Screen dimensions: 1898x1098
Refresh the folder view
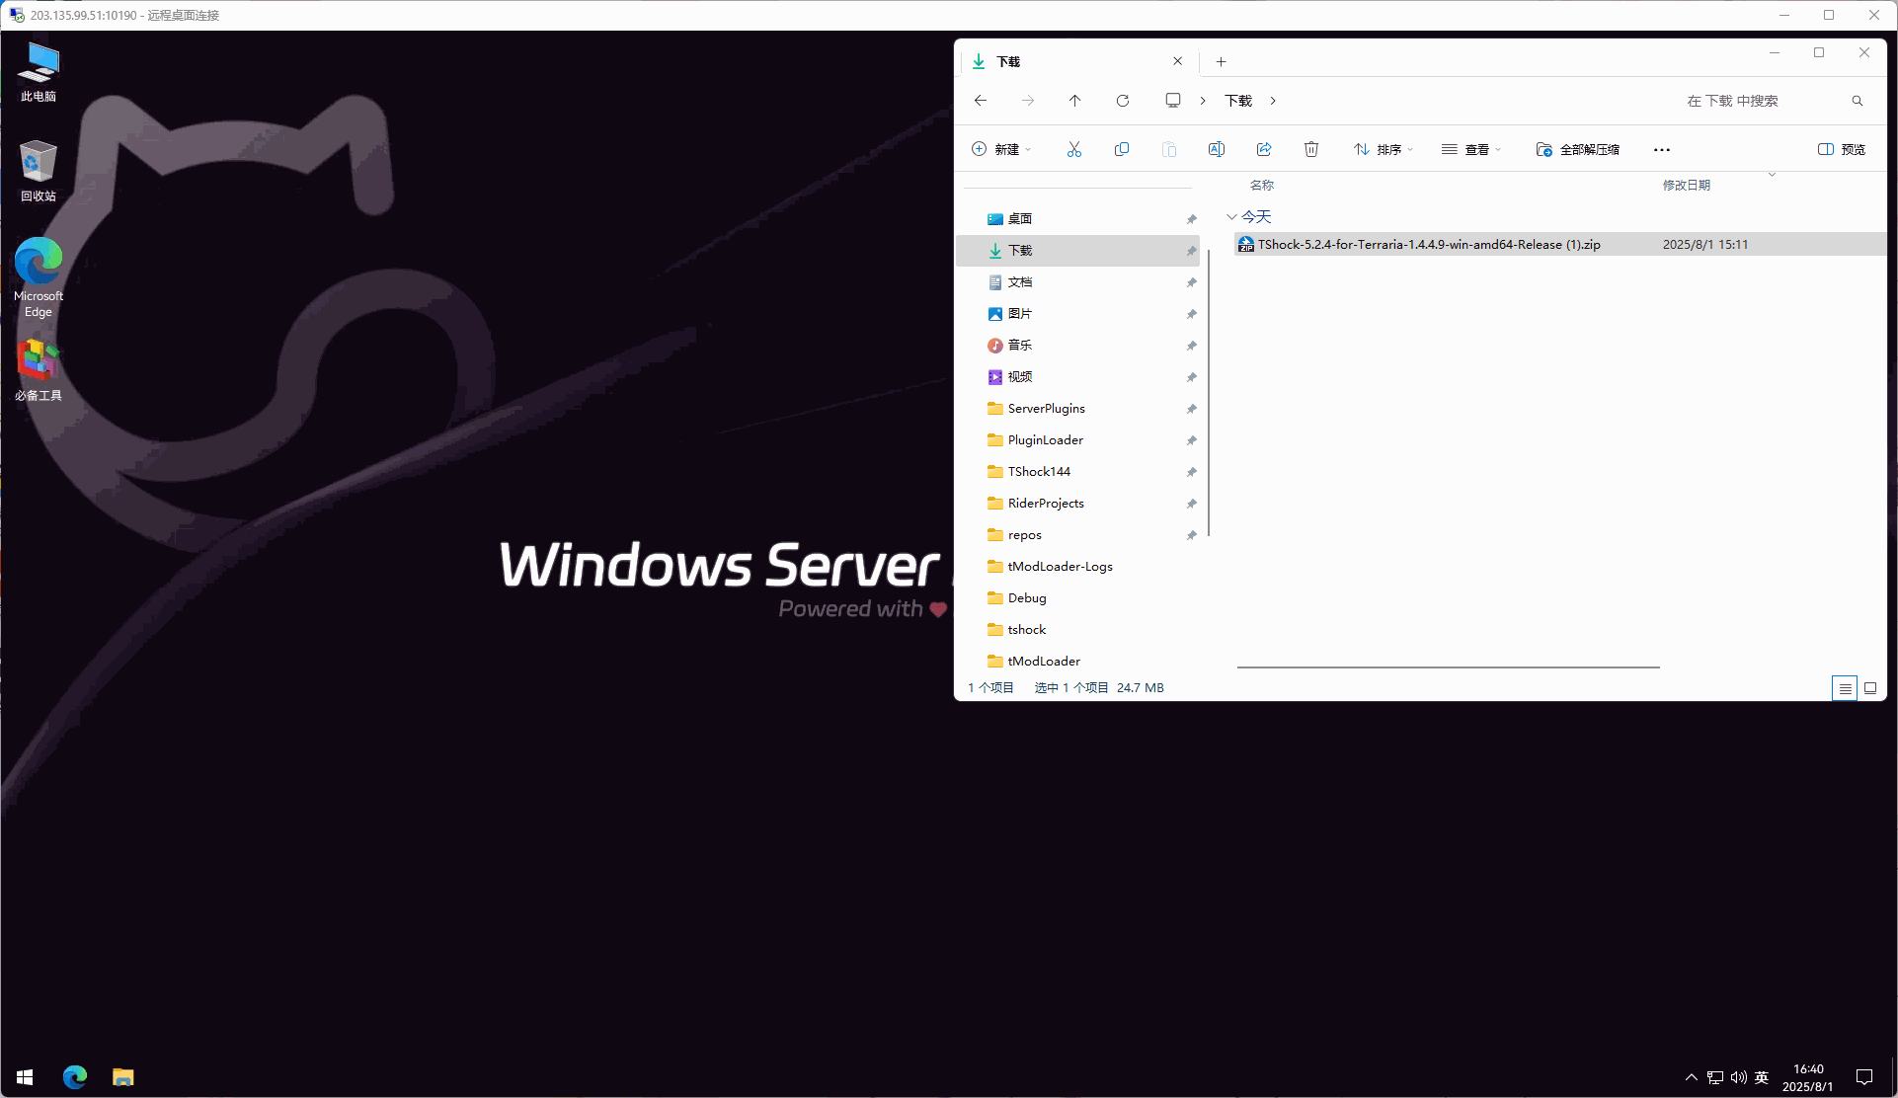pos(1123,101)
